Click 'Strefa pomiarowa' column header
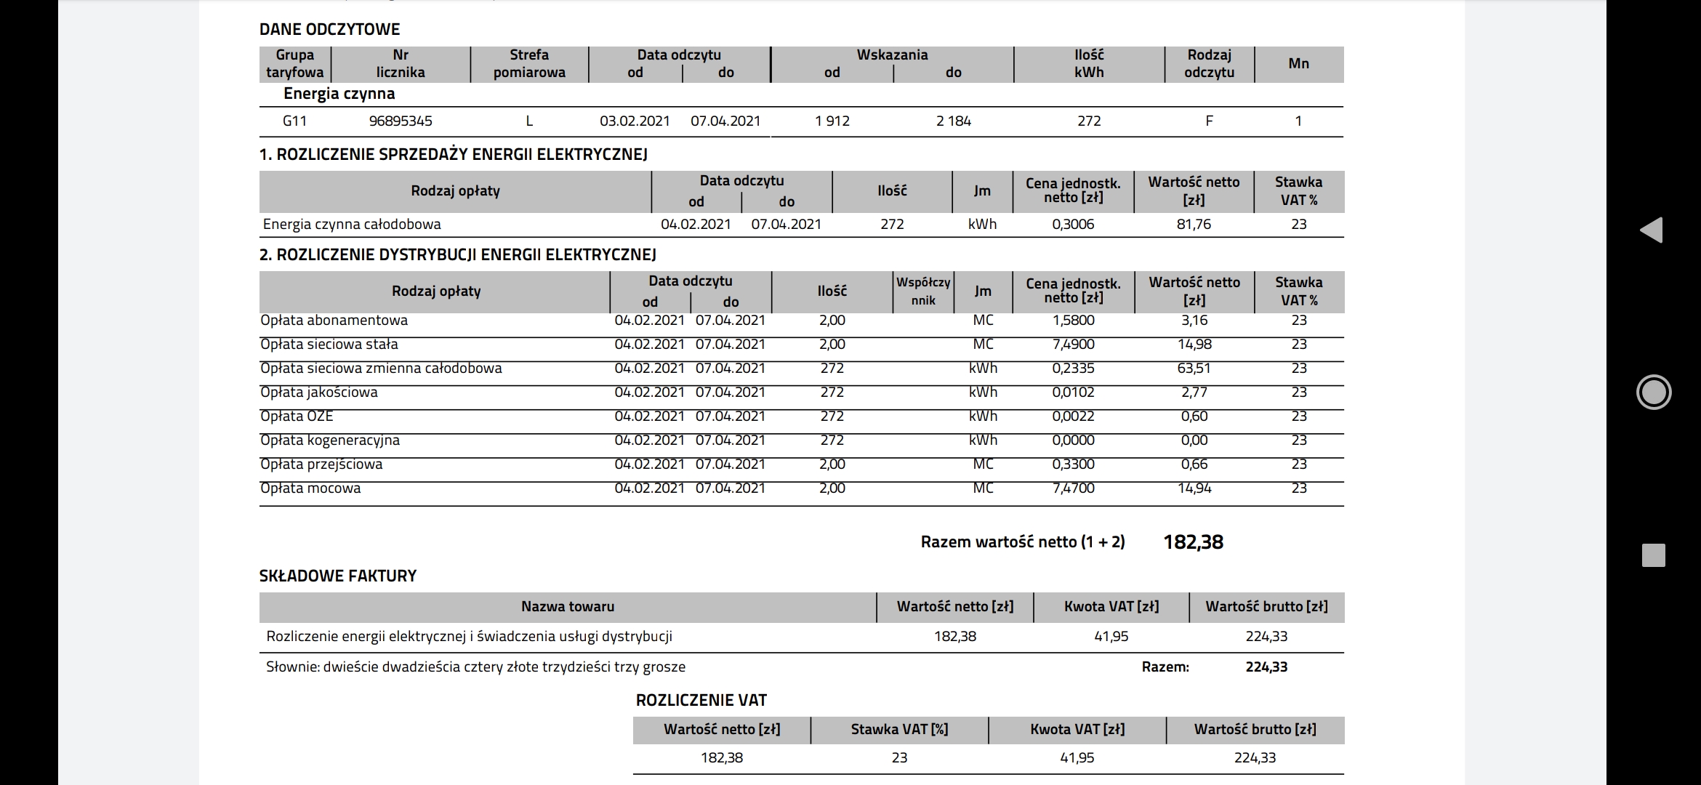The image size is (1701, 785). point(529,63)
